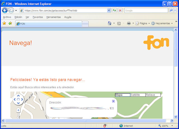Screen dimensions: 179x129
Task: Click the horizontal scrollbar thumb
Action: (86, 121)
